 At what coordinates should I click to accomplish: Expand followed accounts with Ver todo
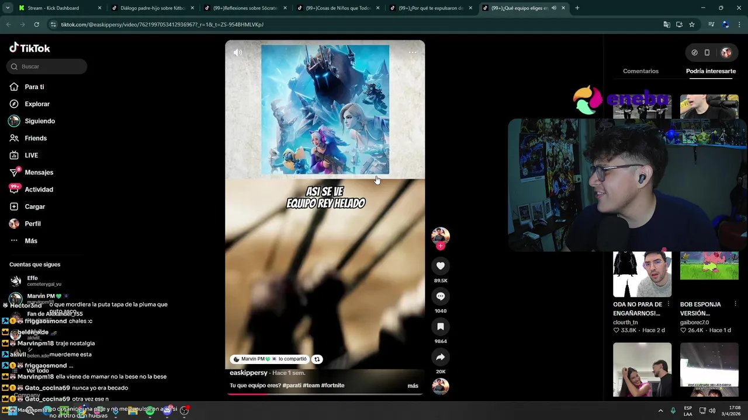pyautogui.click(x=37, y=371)
